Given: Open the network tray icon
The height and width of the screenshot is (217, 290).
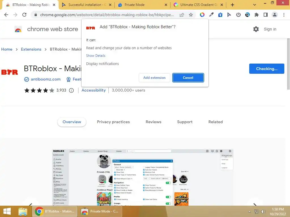Looking at the screenshot, I should (256, 211).
